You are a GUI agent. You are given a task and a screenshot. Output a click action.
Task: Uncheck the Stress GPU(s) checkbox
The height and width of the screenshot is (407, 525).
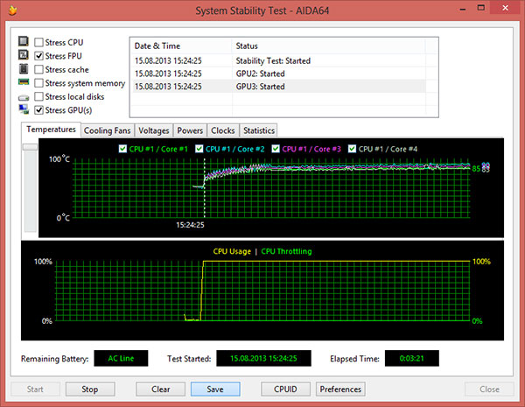(x=38, y=110)
